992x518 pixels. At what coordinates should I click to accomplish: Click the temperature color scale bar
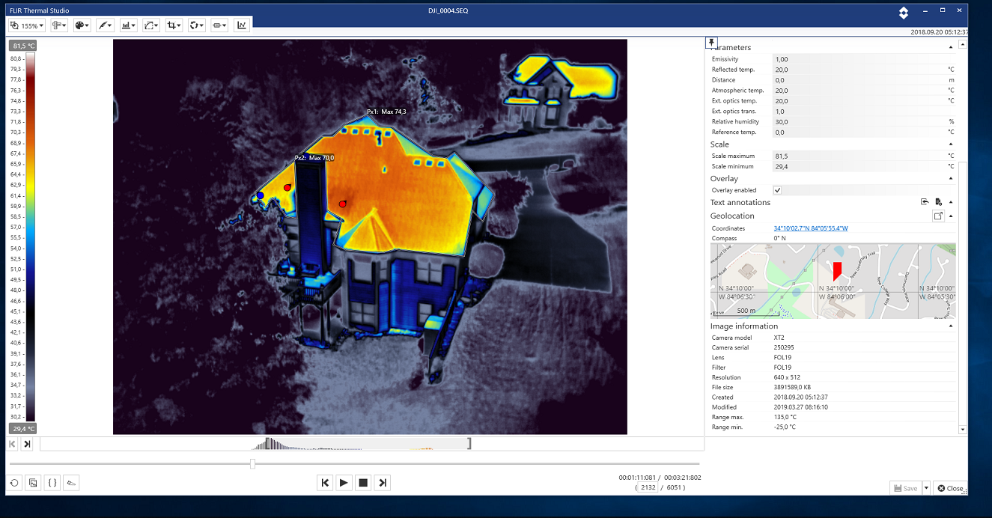tap(30, 237)
